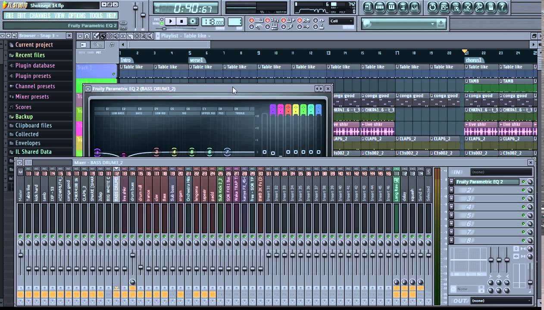The image size is (544, 310).
Task: Toggle the enable LED for effect slot 2
Action: click(x=523, y=190)
